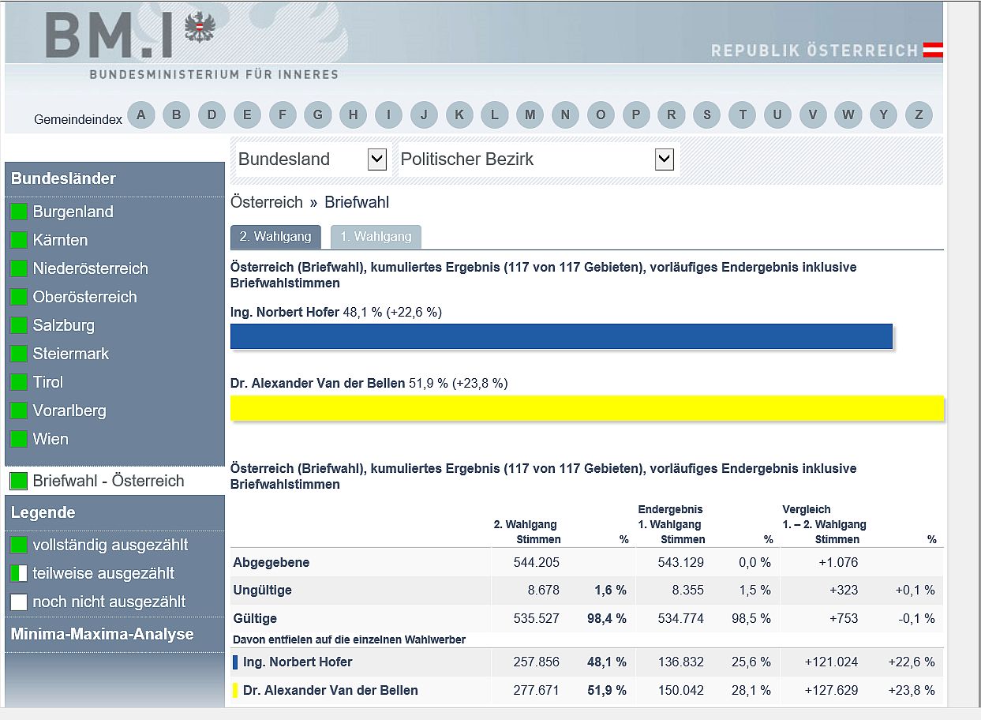Click the Austrian flag icon in header
The image size is (981, 720).
pyautogui.click(x=933, y=51)
